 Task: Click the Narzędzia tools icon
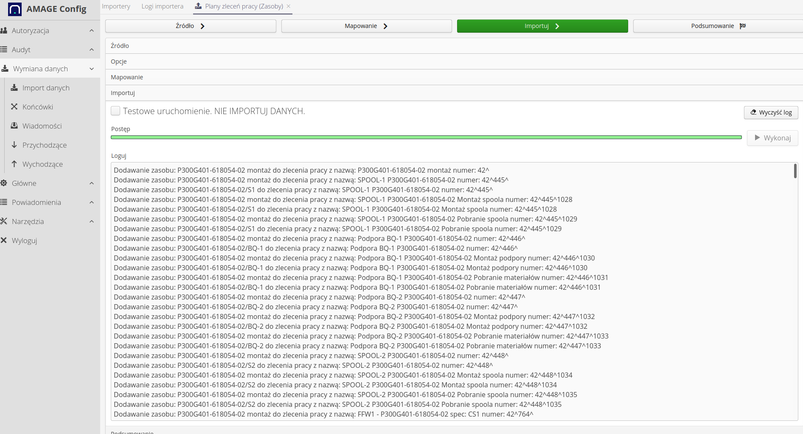pos(4,221)
